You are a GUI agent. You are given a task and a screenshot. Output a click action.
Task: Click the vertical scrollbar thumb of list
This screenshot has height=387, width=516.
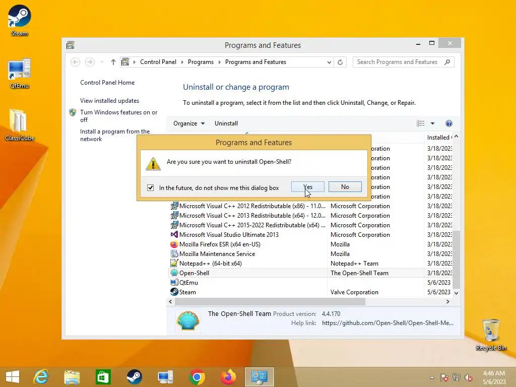pos(456,260)
